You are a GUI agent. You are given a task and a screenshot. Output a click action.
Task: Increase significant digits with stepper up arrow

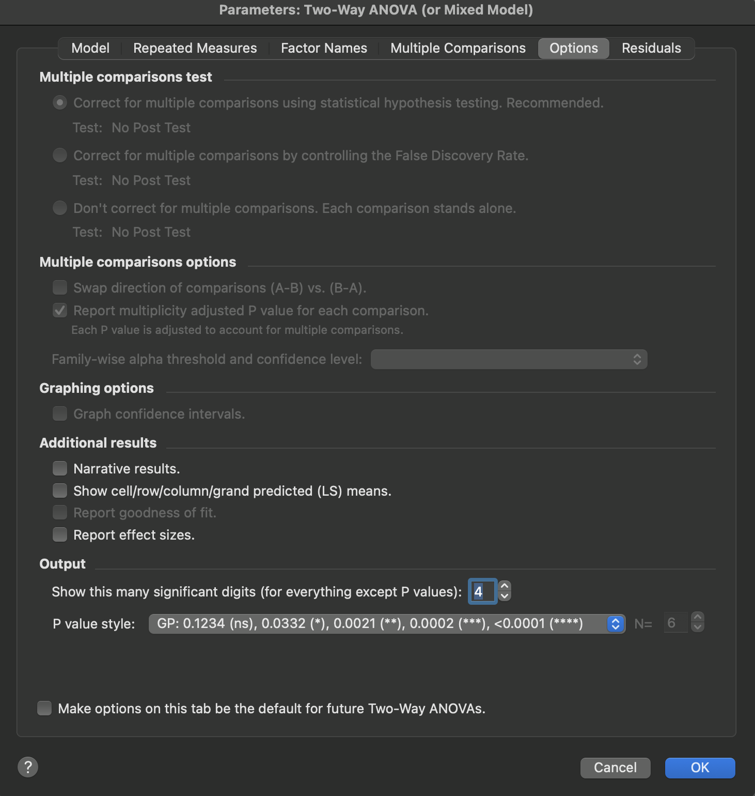click(x=505, y=586)
